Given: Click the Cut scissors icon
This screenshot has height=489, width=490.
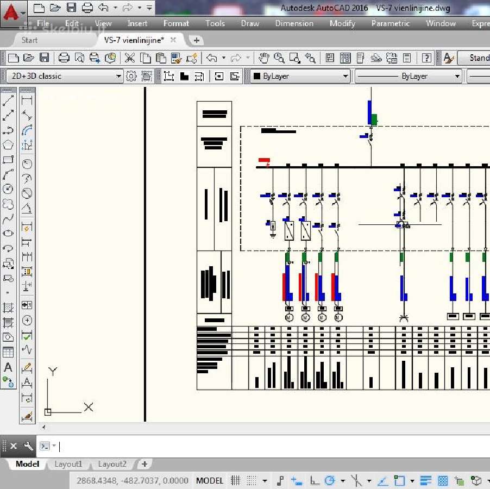Looking at the screenshot, I should click(129, 58).
